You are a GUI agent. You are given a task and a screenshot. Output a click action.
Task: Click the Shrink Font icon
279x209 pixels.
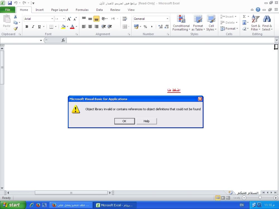tap(75, 19)
